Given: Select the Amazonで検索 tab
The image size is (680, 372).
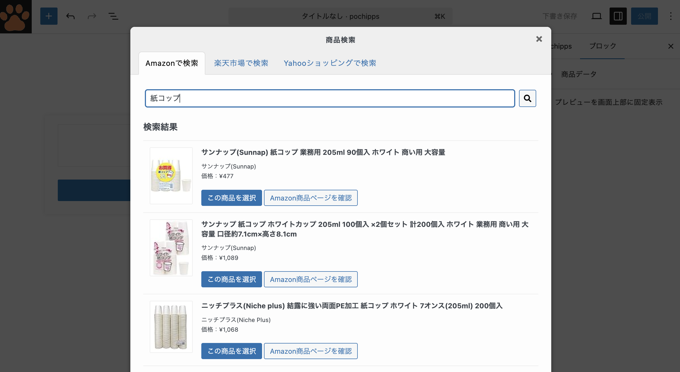Looking at the screenshot, I should (172, 63).
